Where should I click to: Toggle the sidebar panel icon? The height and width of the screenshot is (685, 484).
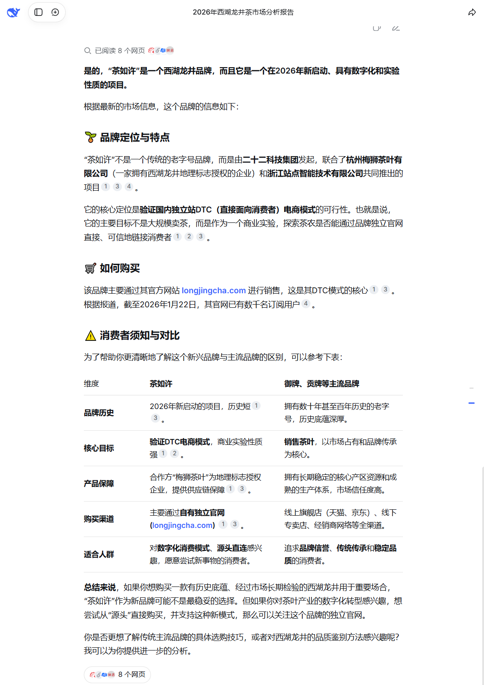(39, 12)
